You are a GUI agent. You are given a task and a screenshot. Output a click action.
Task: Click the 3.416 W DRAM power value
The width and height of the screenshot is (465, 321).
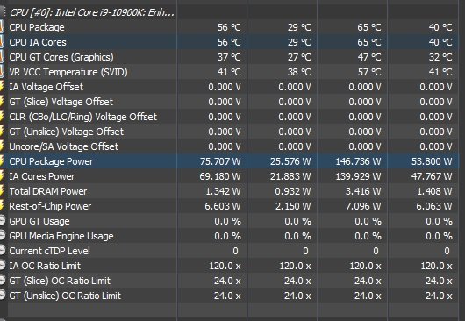[363, 191]
